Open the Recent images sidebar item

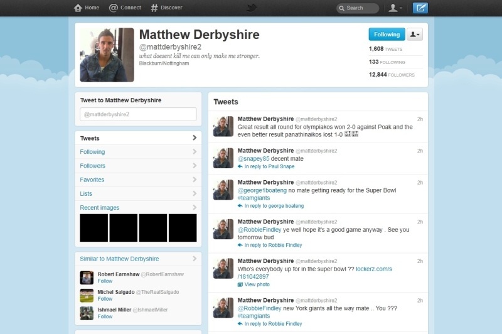(138, 208)
